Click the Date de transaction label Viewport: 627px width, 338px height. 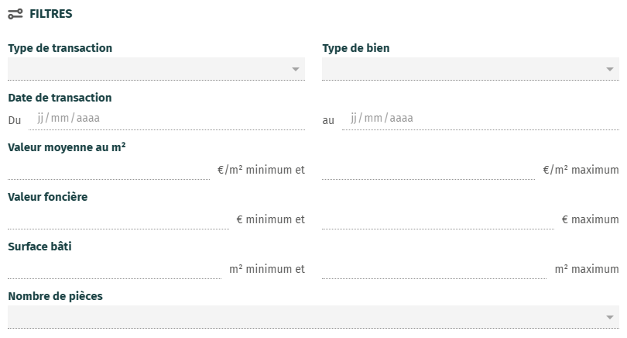(x=60, y=98)
